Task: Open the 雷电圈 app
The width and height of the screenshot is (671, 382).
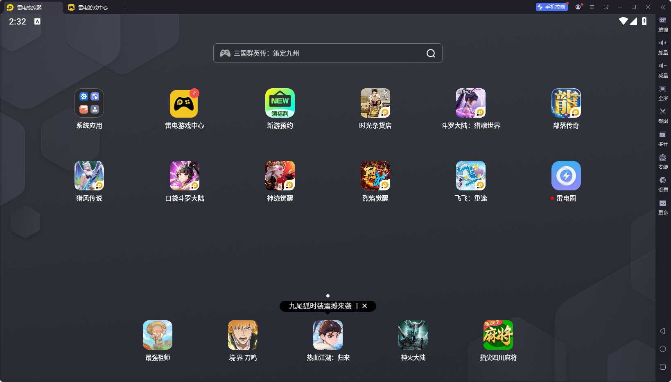Action: pos(566,176)
